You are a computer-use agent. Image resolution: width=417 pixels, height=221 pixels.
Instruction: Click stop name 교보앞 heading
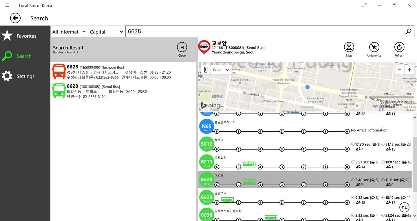(x=219, y=43)
